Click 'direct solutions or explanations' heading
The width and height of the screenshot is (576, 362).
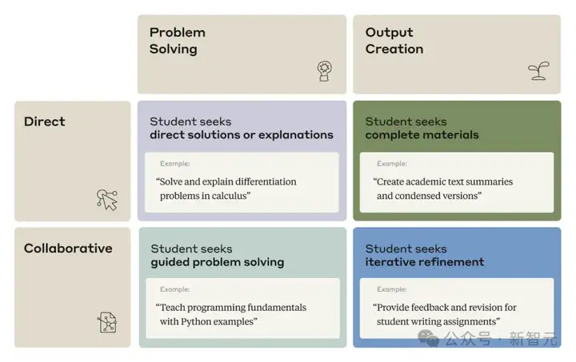[242, 135]
